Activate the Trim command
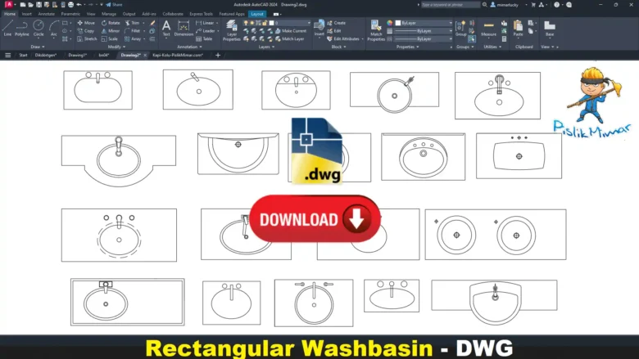 pyautogui.click(x=132, y=23)
